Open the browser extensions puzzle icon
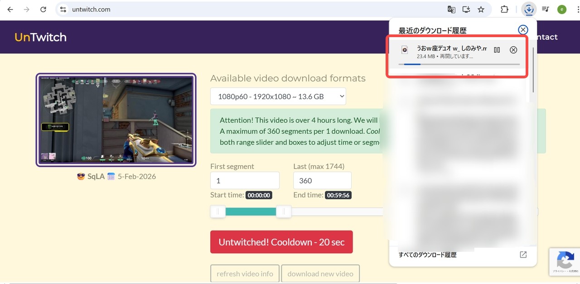The image size is (580, 284). point(504,10)
